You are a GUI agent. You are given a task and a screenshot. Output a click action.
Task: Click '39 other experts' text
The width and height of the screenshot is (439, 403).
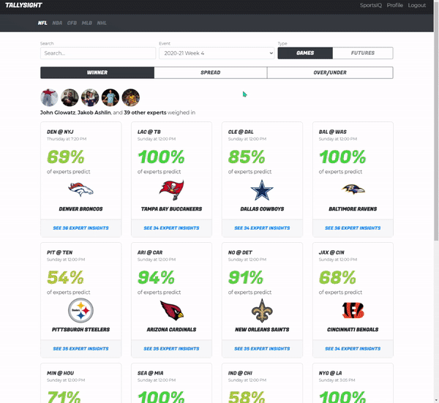[145, 113]
